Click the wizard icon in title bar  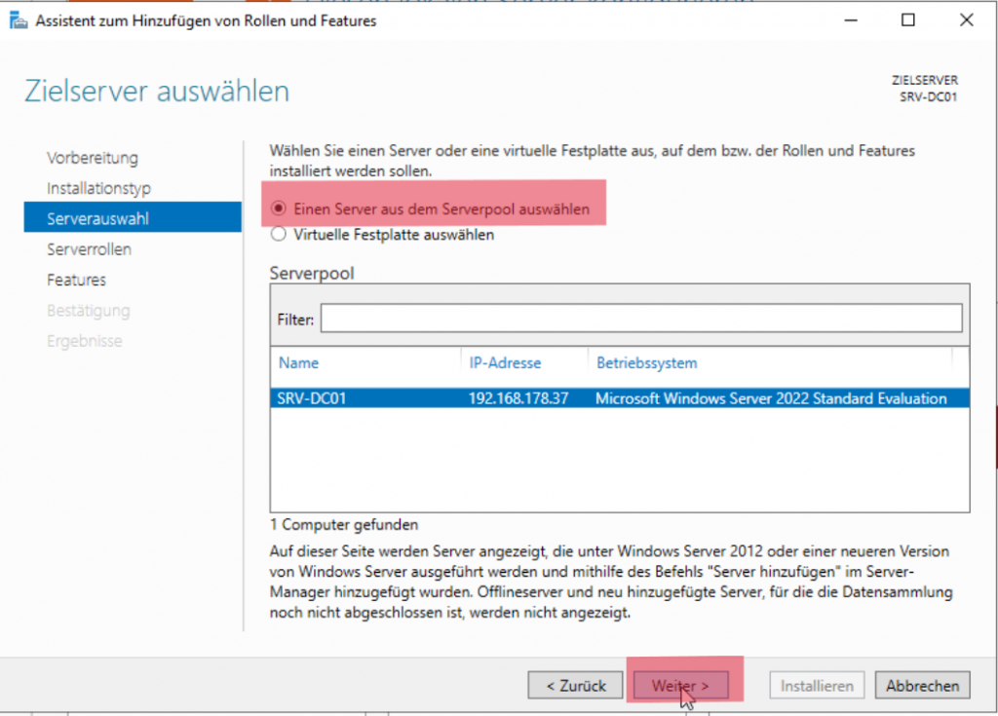coord(18,20)
